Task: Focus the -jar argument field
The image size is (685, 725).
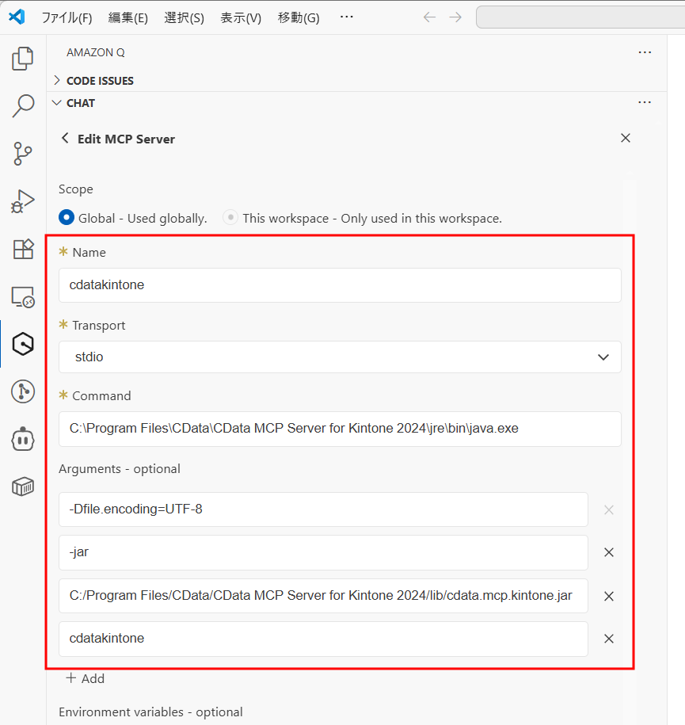Action: (323, 552)
